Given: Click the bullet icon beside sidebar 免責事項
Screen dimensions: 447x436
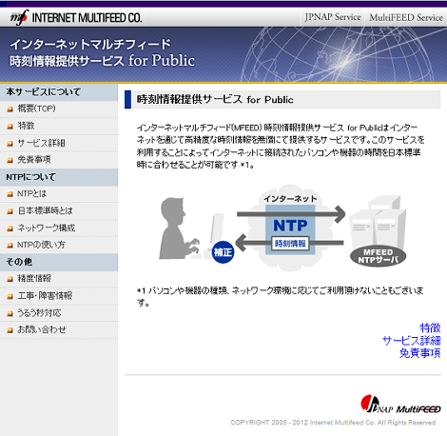Looking at the screenshot, I should click(10, 160).
